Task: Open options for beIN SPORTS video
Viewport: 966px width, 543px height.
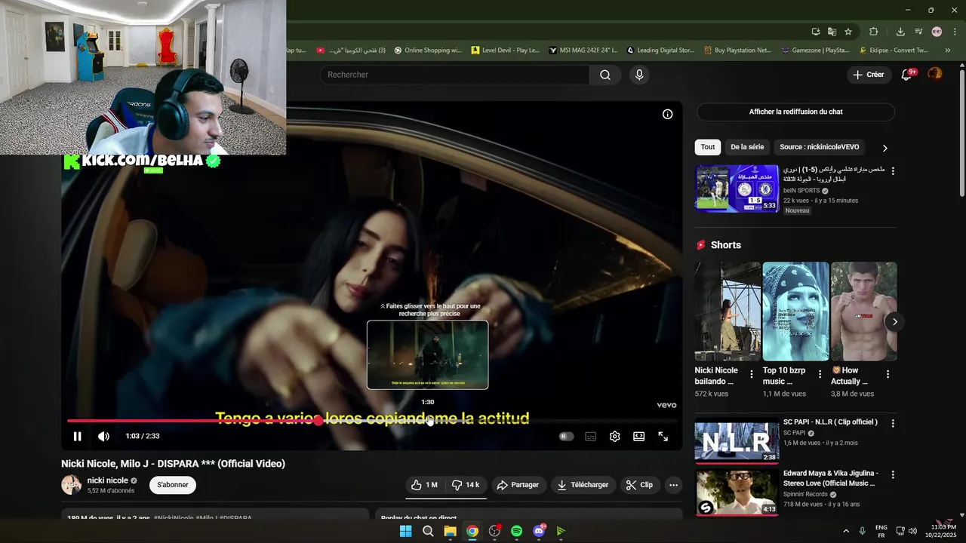Action: (893, 171)
